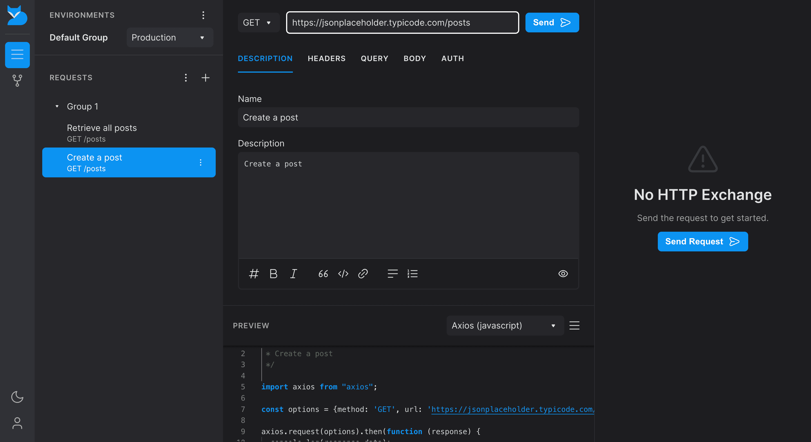Change the Axios (javascript) preview language
Viewport: 811px width, 442px height.
(x=505, y=325)
